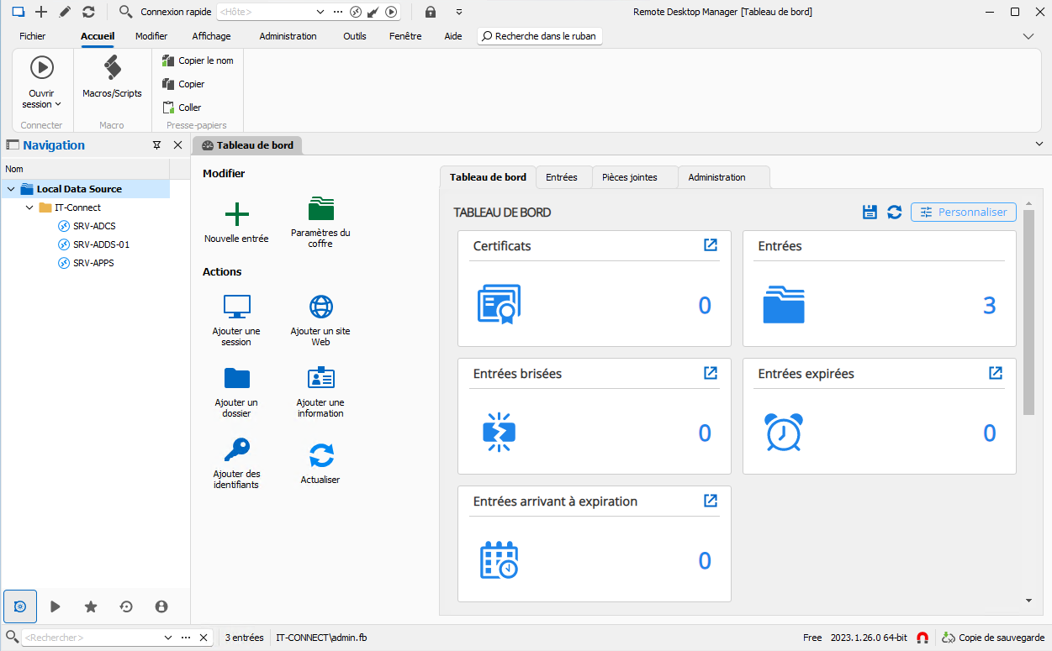Open the Macros/Scripts tool

(112, 68)
